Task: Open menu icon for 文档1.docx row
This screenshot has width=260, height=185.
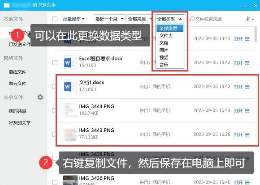Action: point(247,87)
